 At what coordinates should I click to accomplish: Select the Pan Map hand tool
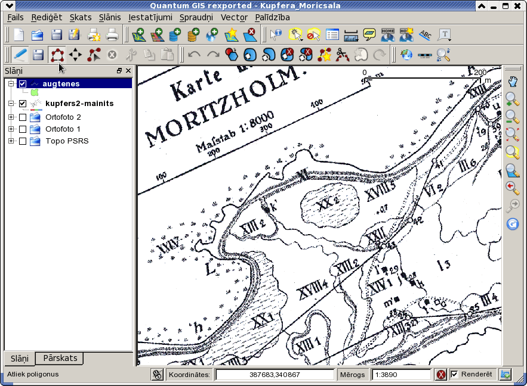tap(512, 82)
